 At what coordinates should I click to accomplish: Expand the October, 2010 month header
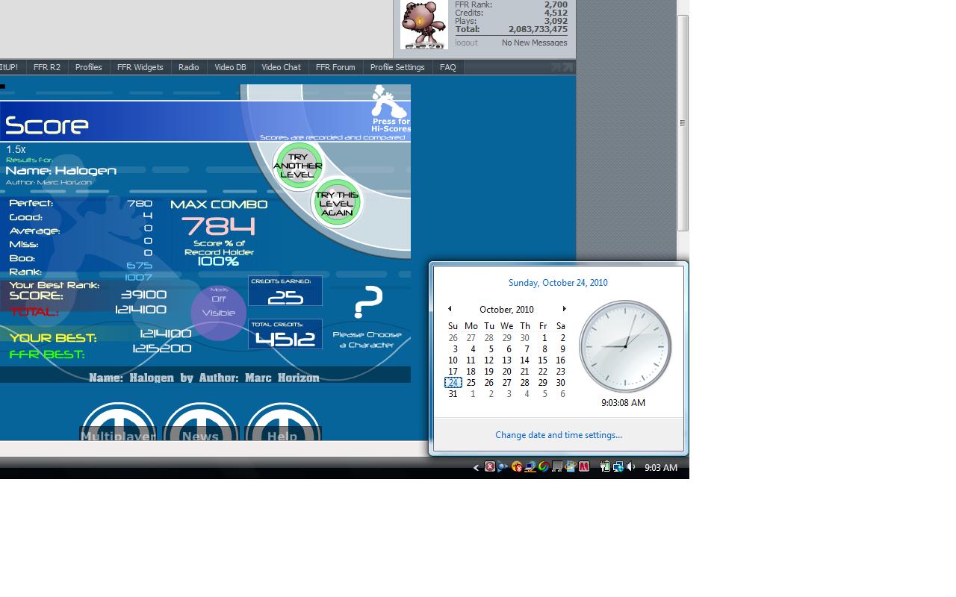tap(506, 310)
